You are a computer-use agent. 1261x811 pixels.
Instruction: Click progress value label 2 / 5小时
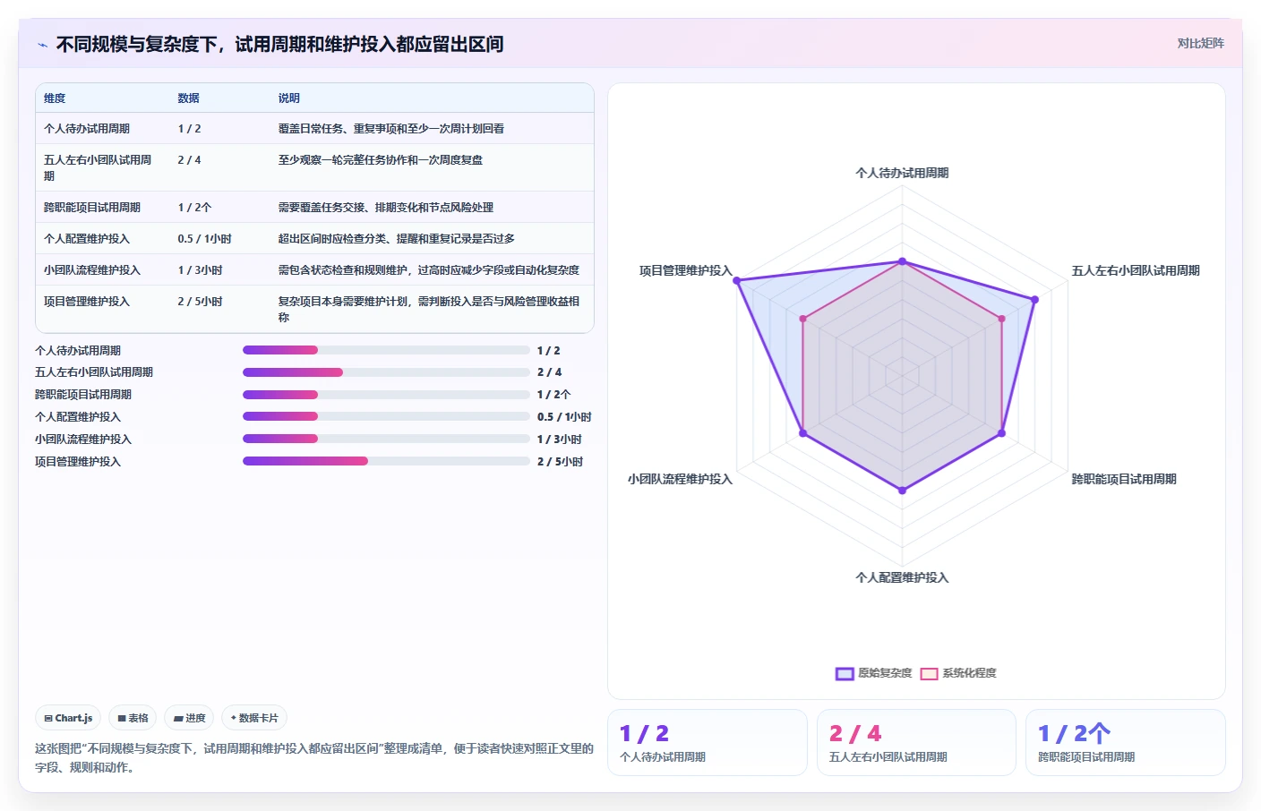(560, 462)
